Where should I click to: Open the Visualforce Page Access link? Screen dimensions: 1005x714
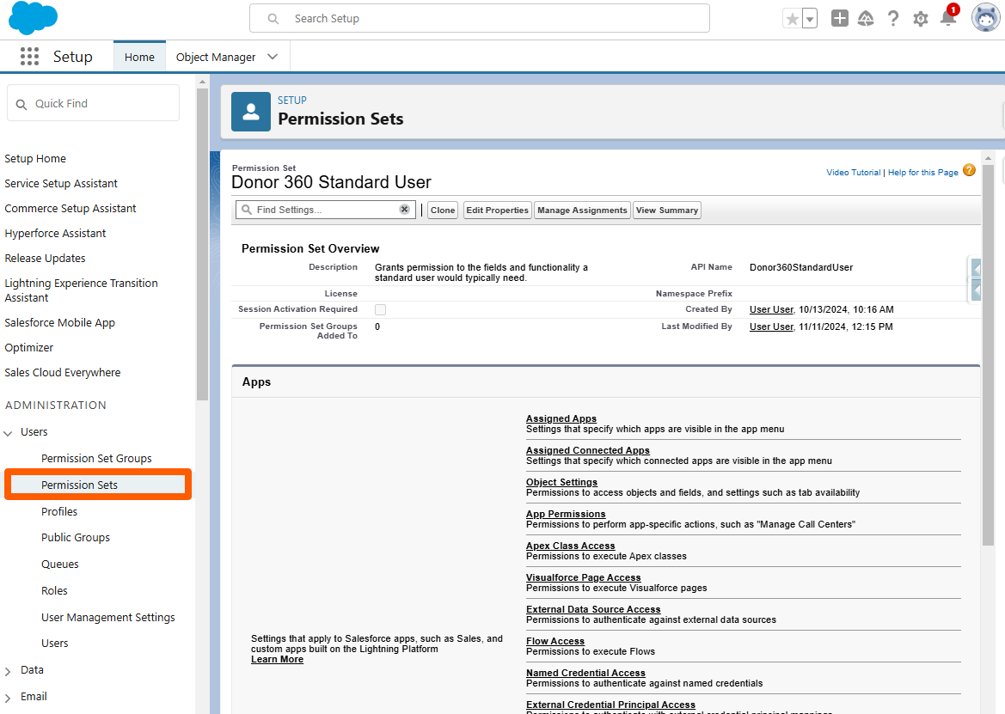tap(583, 577)
